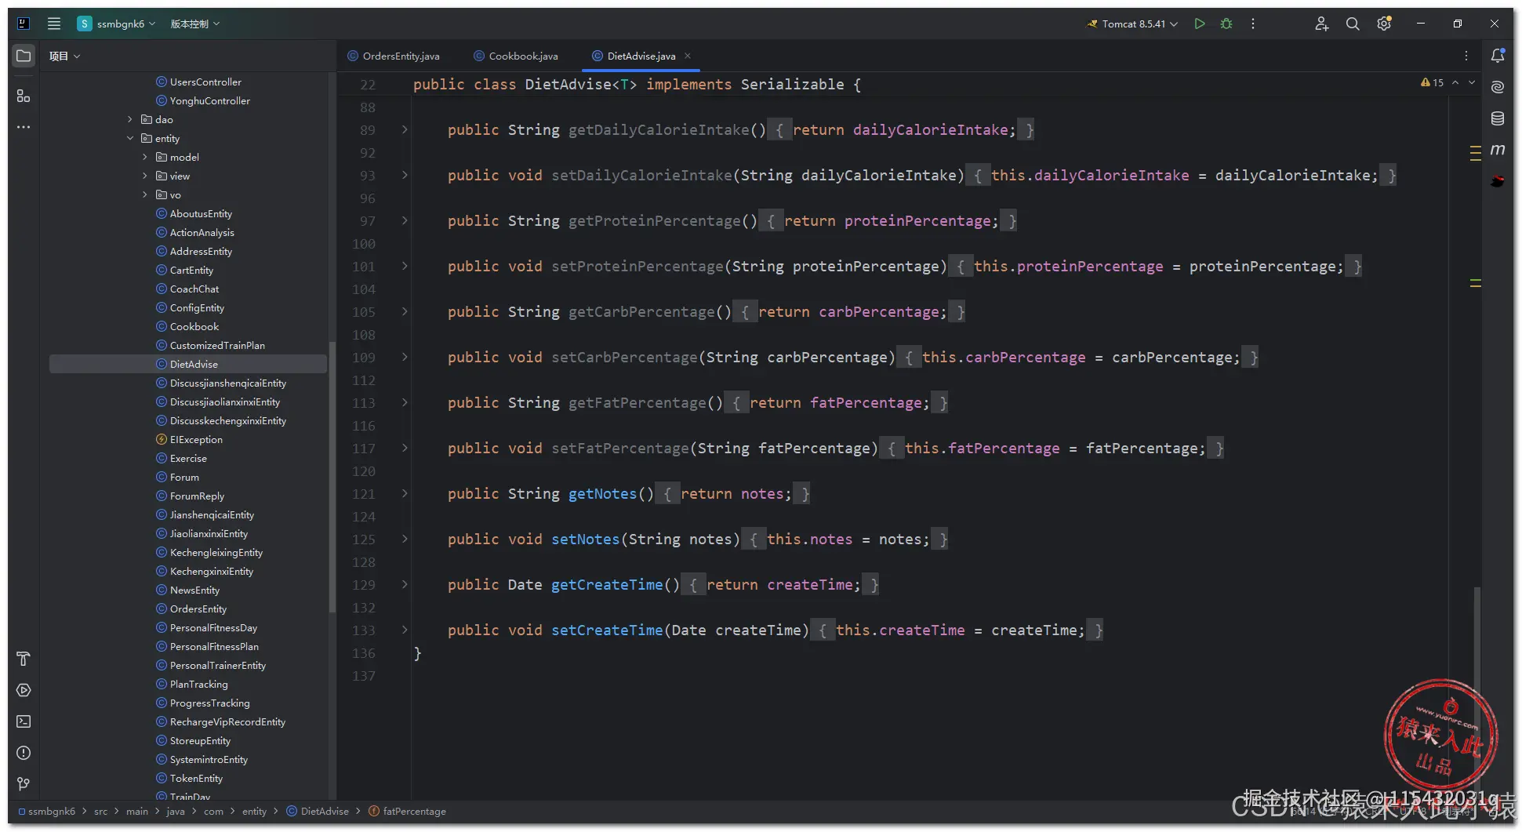1522x832 pixels.
Task: Click src breadcrumb in navigation bar
Action: [x=100, y=811]
